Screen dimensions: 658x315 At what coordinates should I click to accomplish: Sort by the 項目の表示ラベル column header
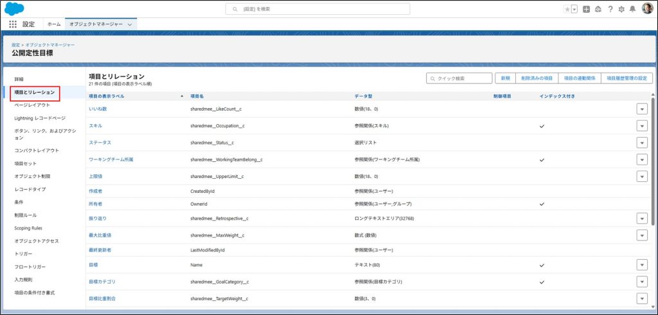[x=107, y=96]
